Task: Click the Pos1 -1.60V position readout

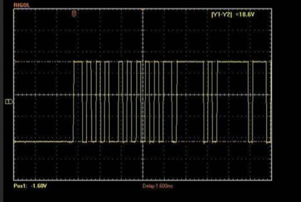Action: coord(30,186)
